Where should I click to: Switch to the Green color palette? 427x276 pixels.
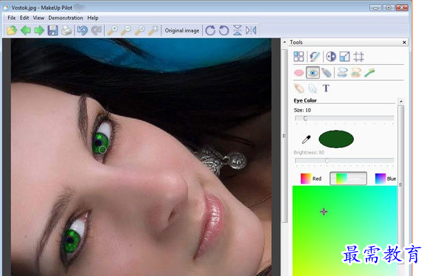click(x=348, y=178)
